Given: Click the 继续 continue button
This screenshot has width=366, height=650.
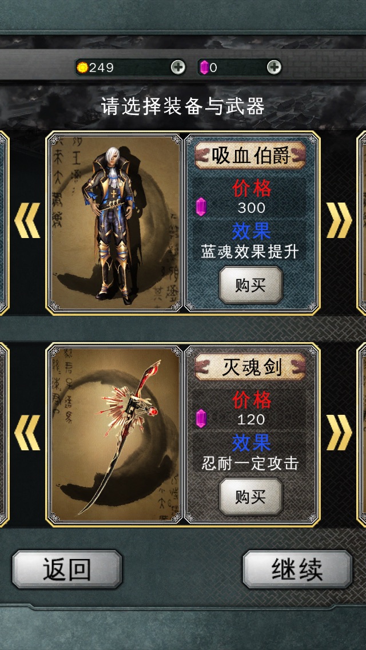Looking at the screenshot, I should 297,569.
